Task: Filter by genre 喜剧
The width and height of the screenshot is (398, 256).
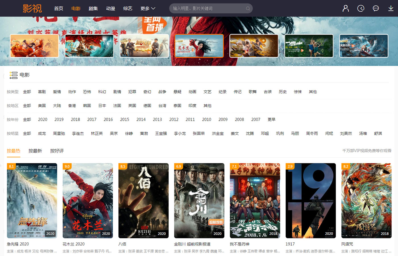Action: pos(42,92)
